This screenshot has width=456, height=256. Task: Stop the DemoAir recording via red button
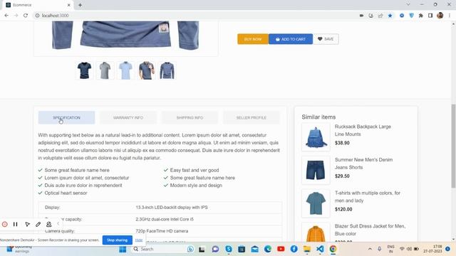tap(5, 224)
